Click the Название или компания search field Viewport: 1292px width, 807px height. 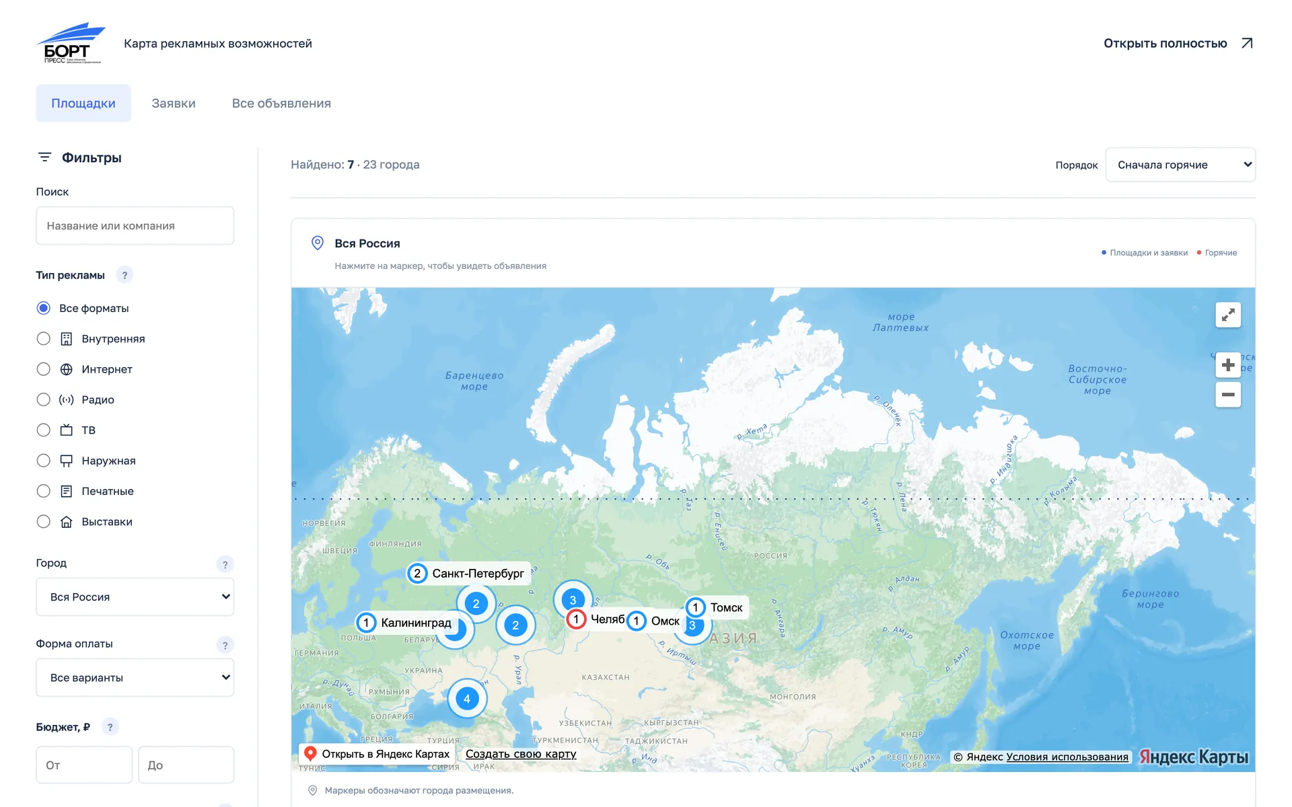click(x=135, y=225)
